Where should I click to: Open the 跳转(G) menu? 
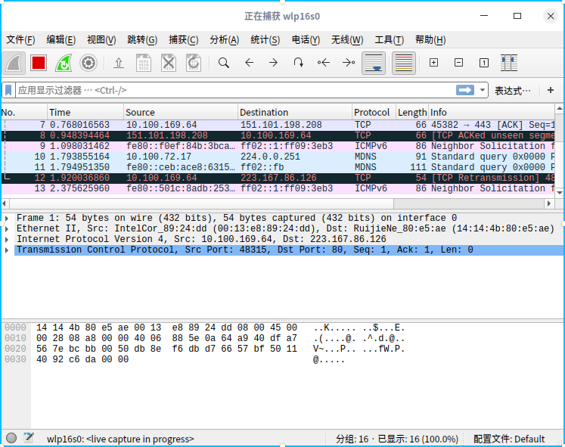point(142,39)
